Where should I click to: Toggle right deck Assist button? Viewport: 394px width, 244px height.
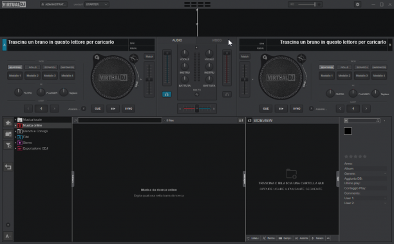311,109
